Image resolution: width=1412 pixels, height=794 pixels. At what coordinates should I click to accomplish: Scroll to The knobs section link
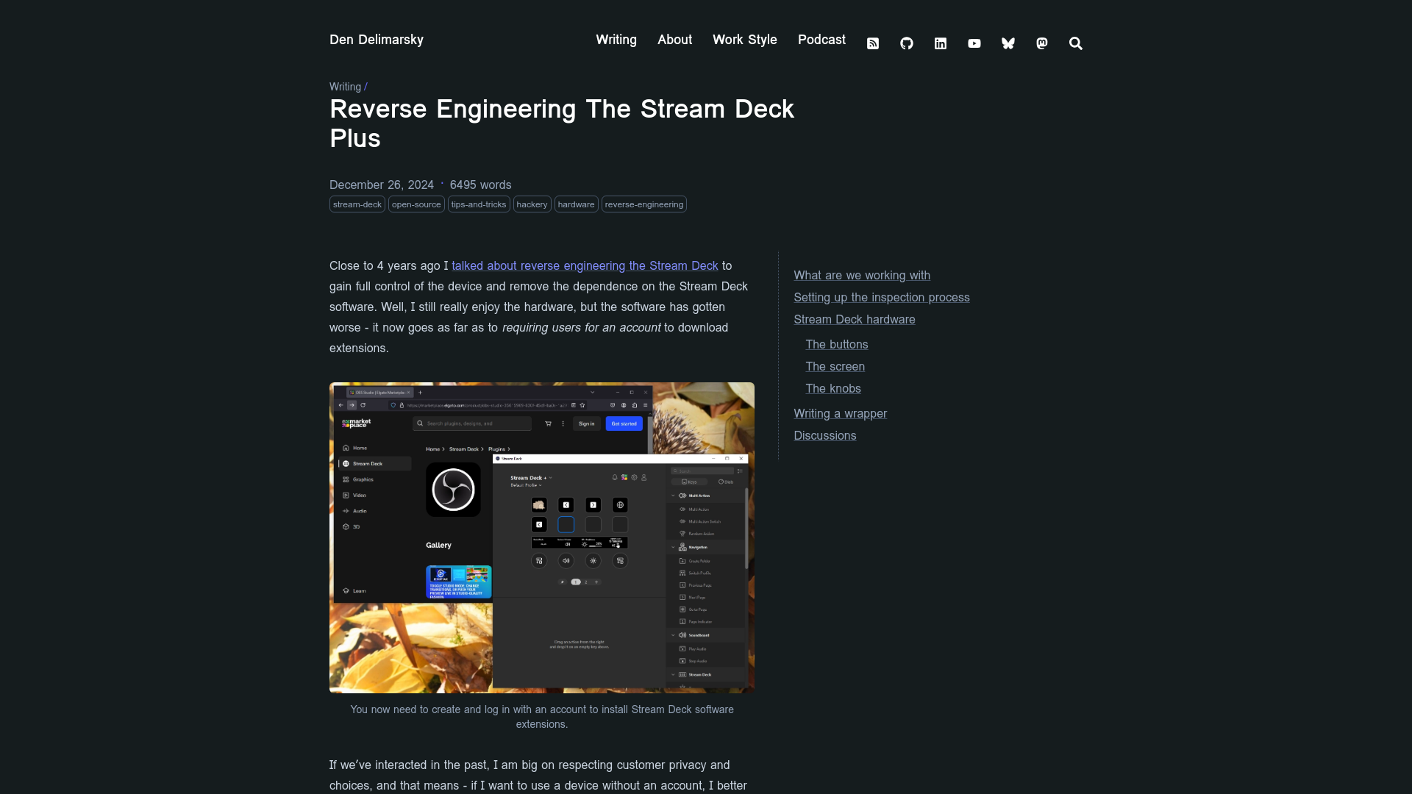833,387
